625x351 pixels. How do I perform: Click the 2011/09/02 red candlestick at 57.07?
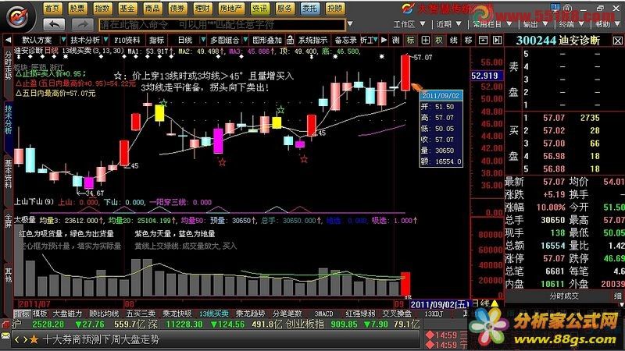coord(405,73)
